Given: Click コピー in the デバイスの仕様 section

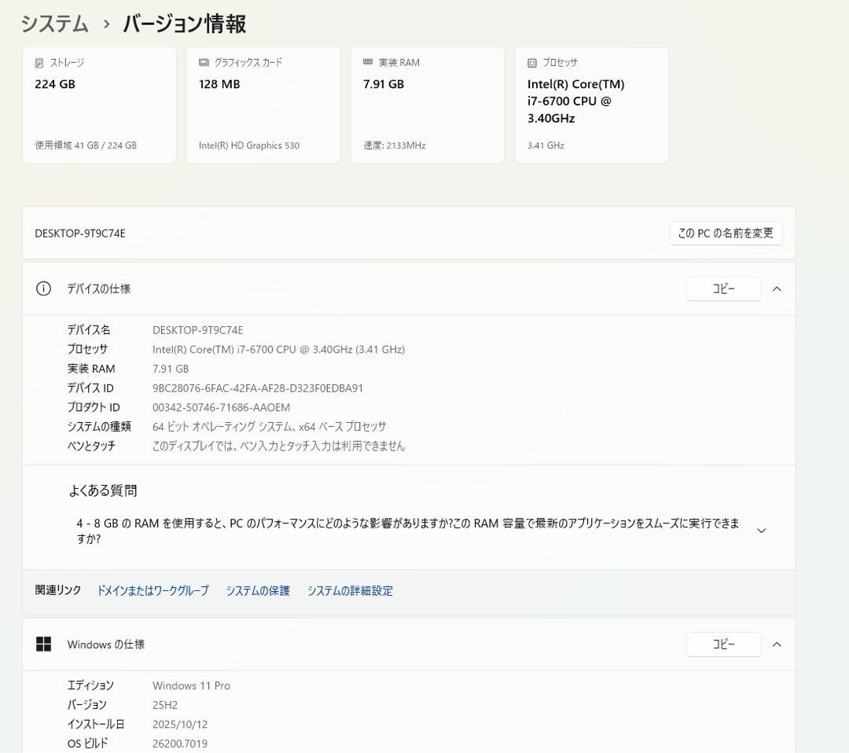Looking at the screenshot, I should (x=723, y=288).
